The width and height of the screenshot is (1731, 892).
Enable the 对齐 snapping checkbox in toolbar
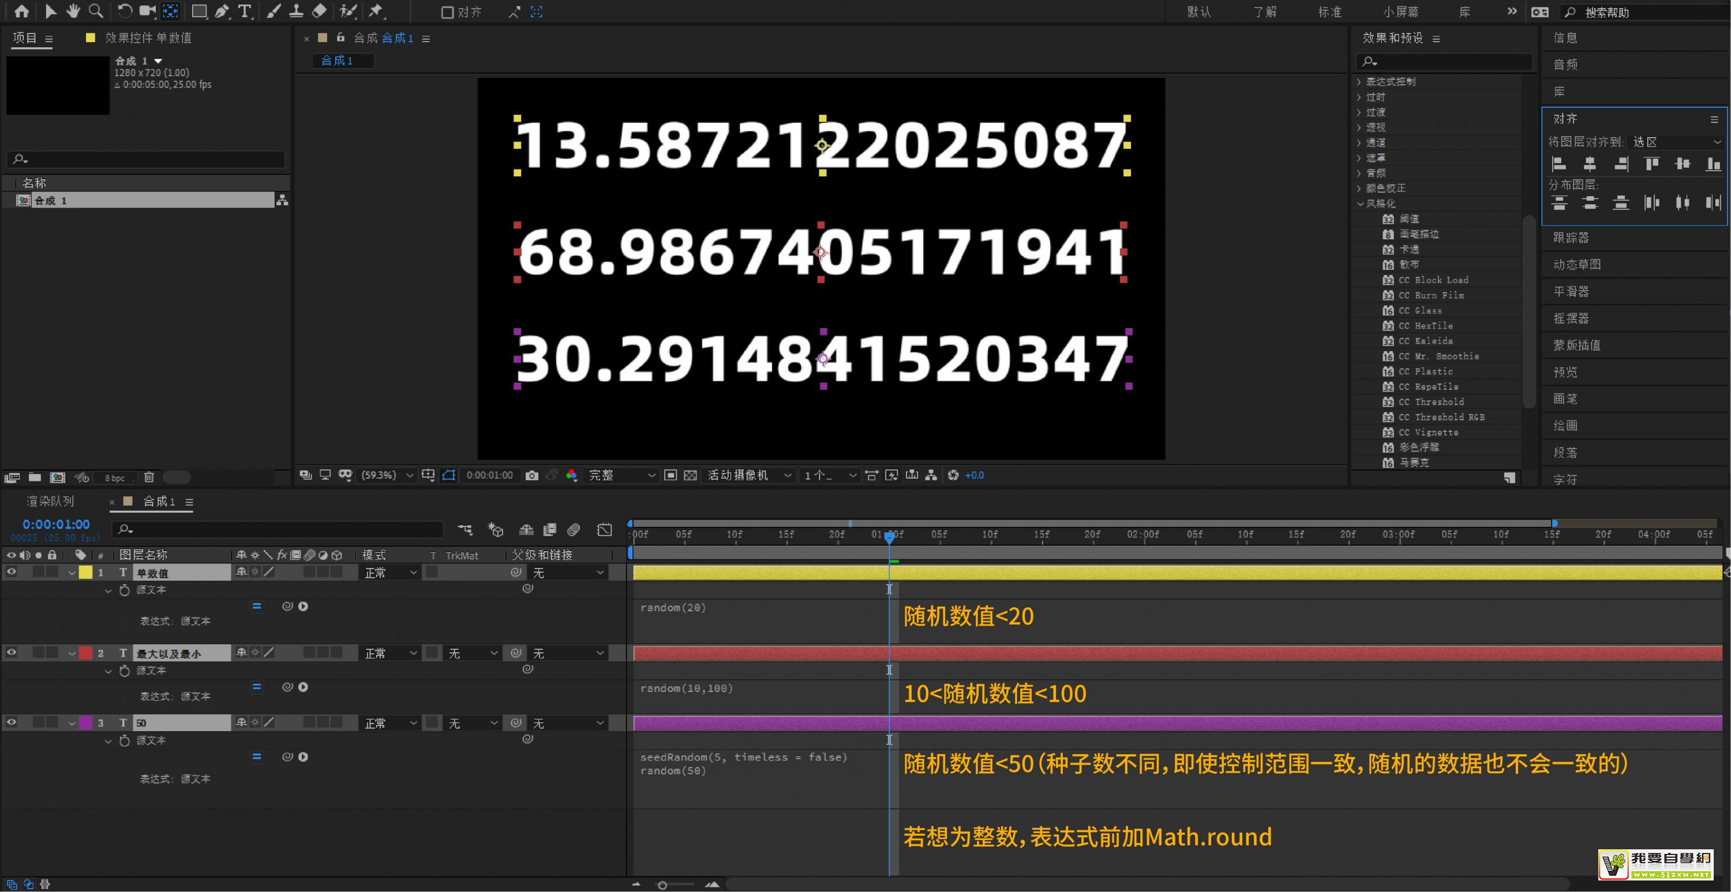(x=447, y=12)
